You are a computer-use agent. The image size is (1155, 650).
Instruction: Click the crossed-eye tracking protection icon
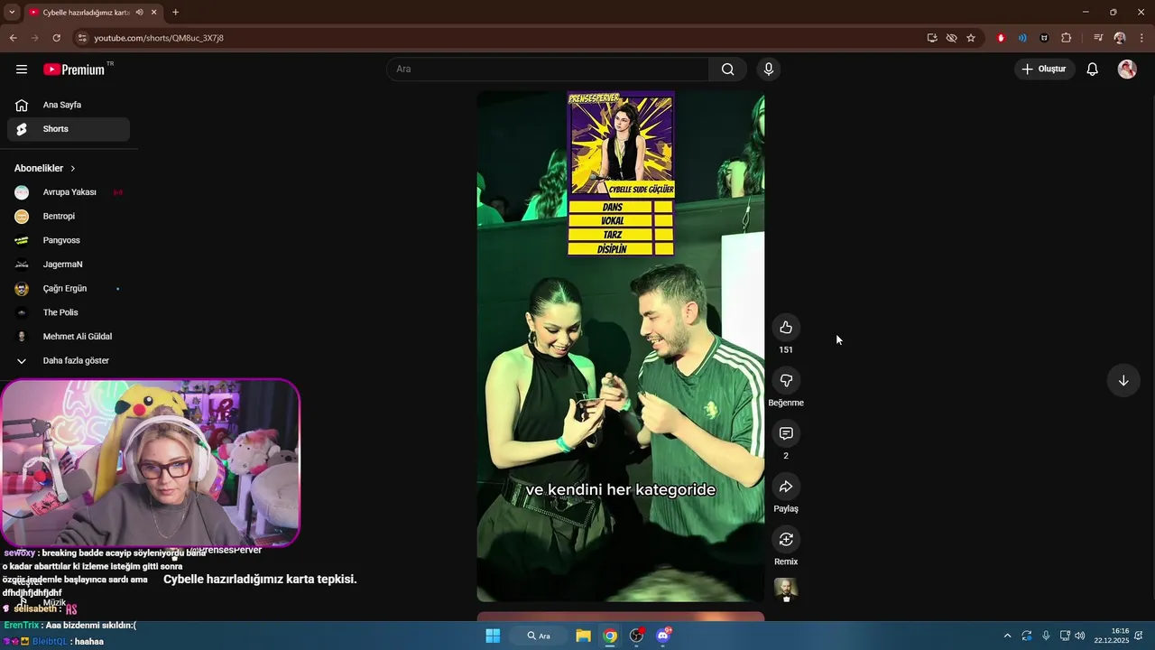point(951,38)
